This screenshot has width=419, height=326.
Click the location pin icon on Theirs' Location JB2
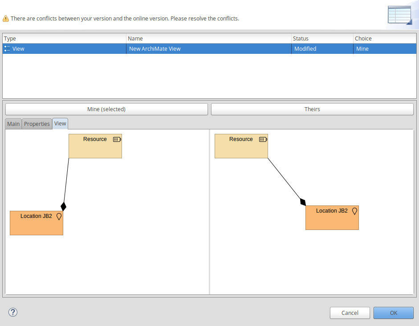click(x=354, y=211)
